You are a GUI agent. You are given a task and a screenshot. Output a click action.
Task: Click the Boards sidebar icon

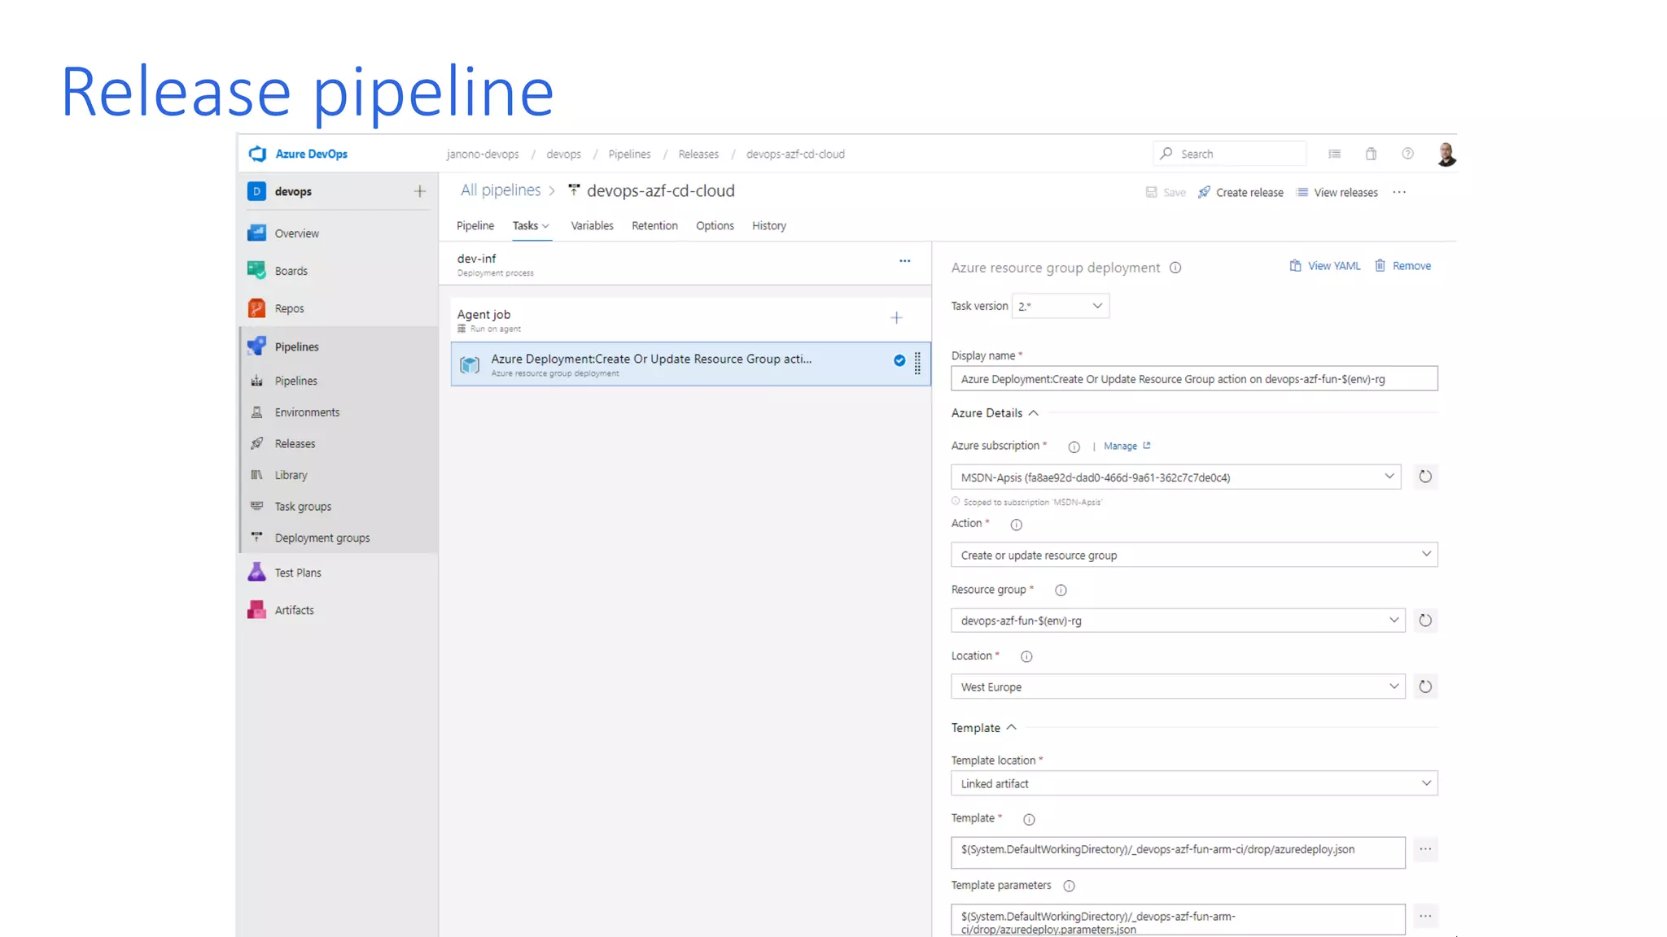(x=256, y=270)
